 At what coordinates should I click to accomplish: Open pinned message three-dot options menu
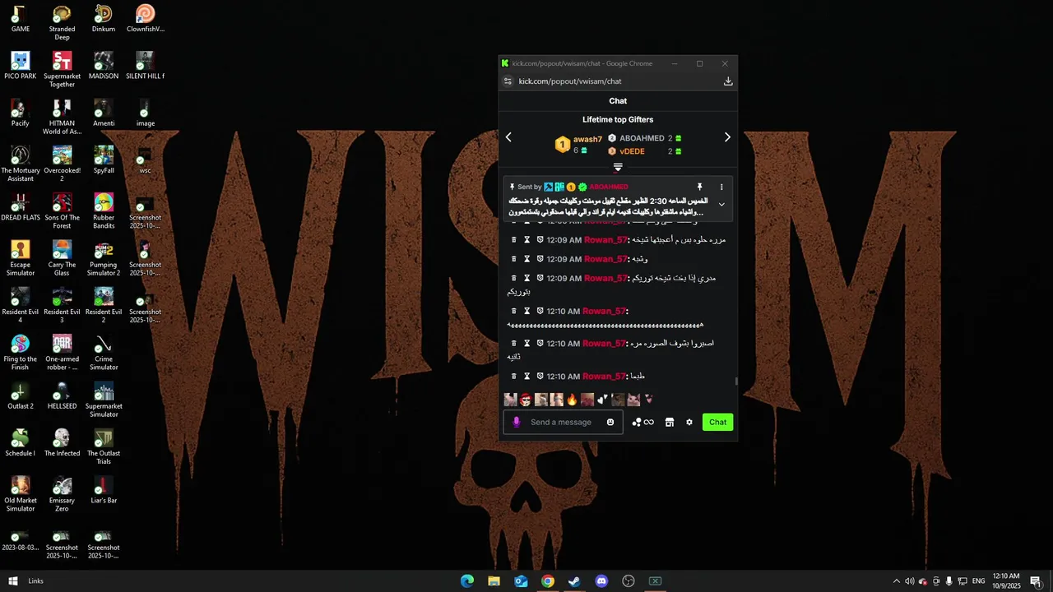[x=721, y=187]
